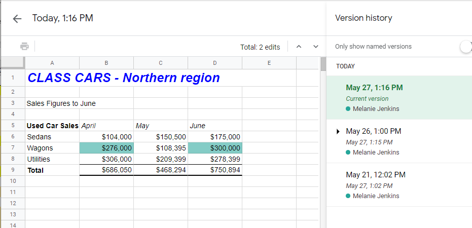Select the May 27, 1:16 PM current version
472x228 pixels.
[x=374, y=88]
